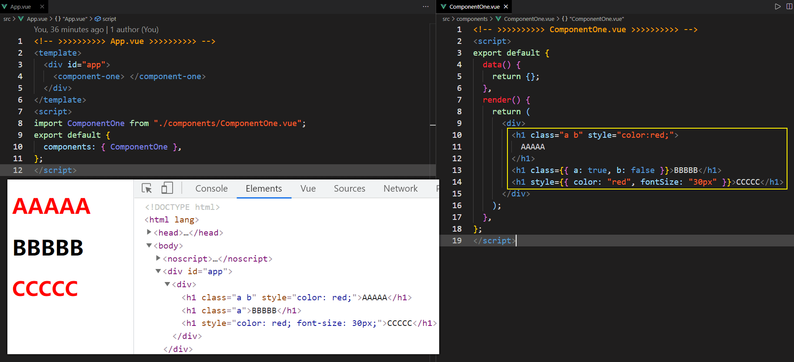This screenshot has width=794, height=362.
Task: Click the export default line in ComponentOne.vue
Action: tap(511, 53)
